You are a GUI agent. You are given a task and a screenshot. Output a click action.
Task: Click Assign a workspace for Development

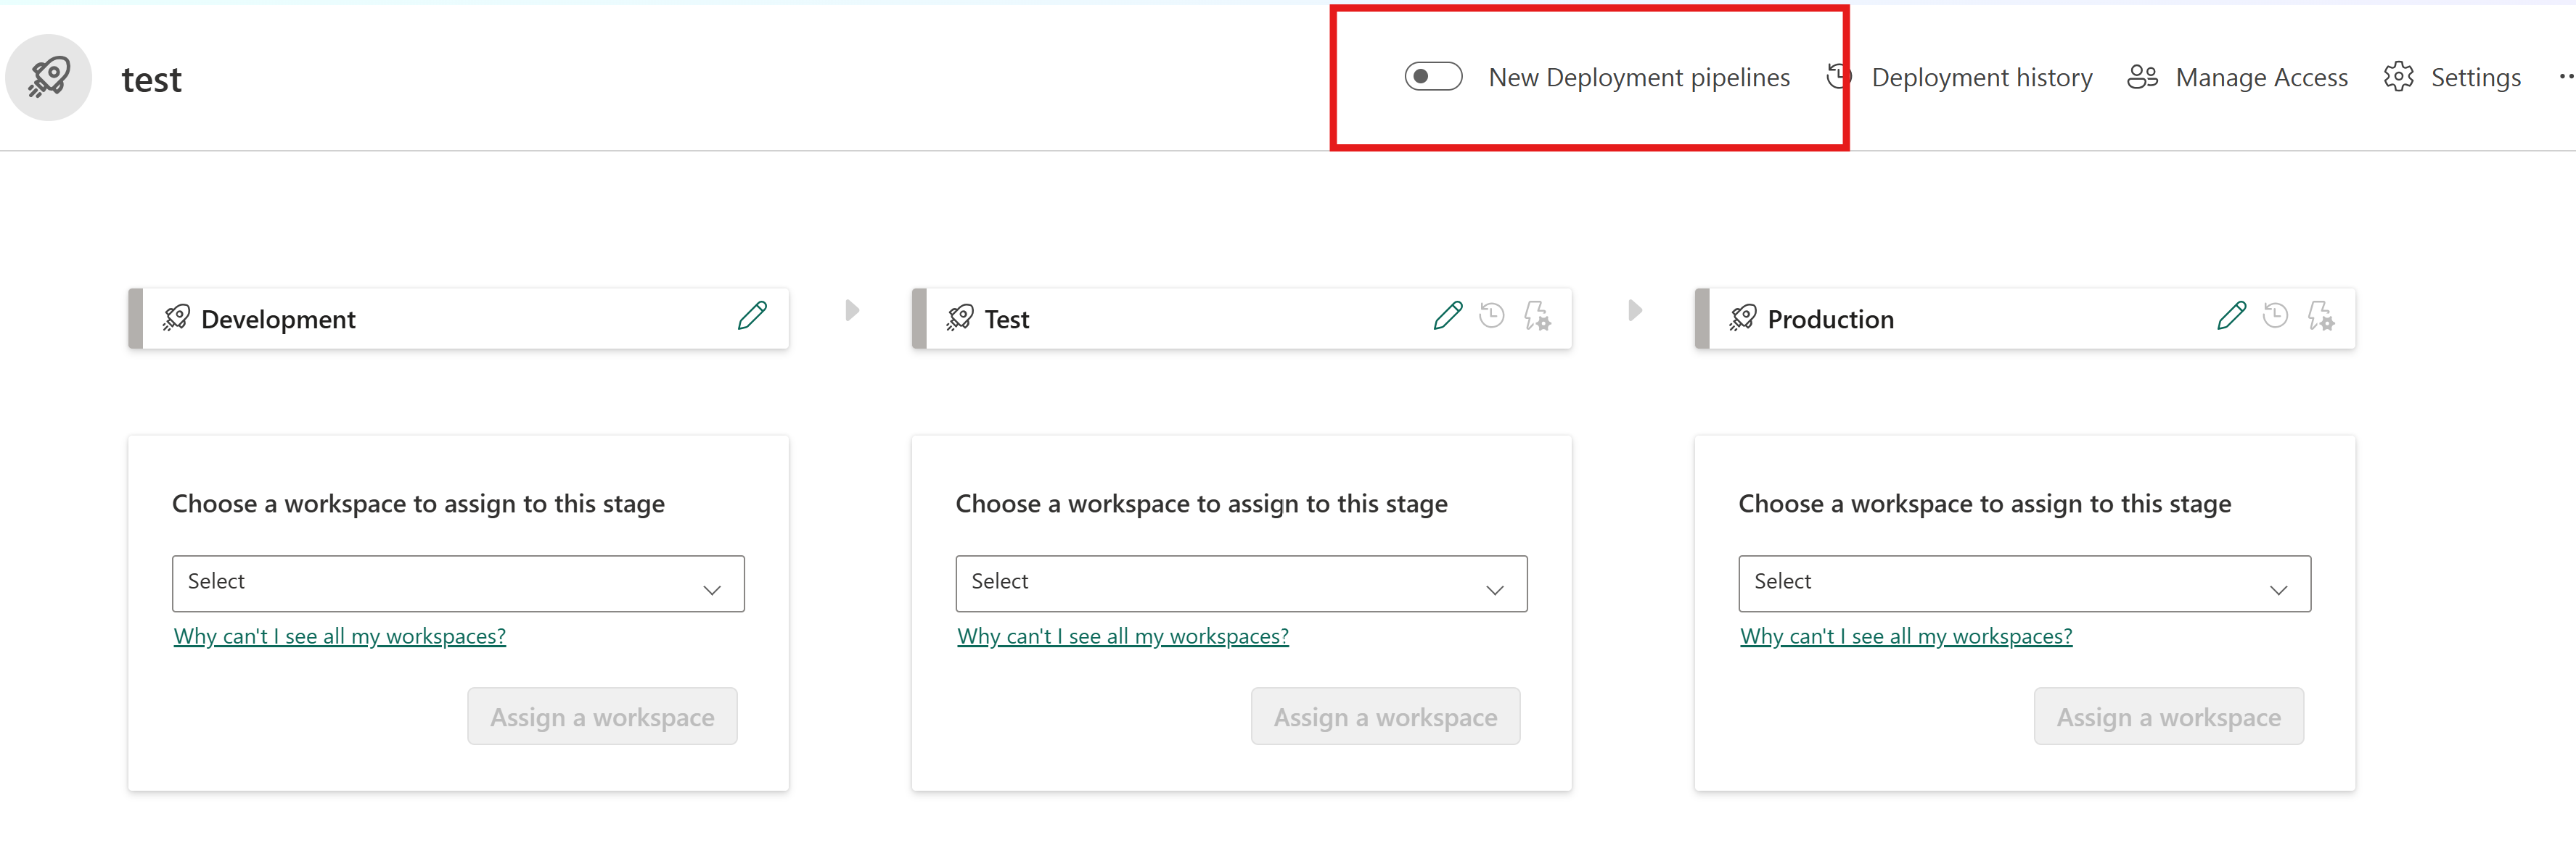click(602, 716)
